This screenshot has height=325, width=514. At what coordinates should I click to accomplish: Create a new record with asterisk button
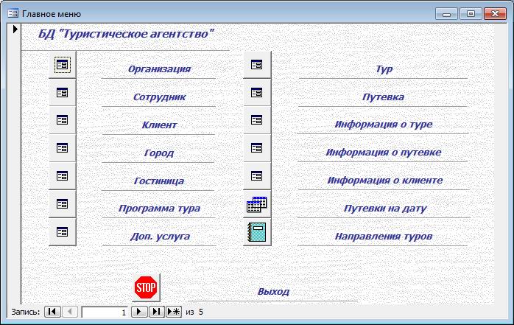[x=174, y=312]
